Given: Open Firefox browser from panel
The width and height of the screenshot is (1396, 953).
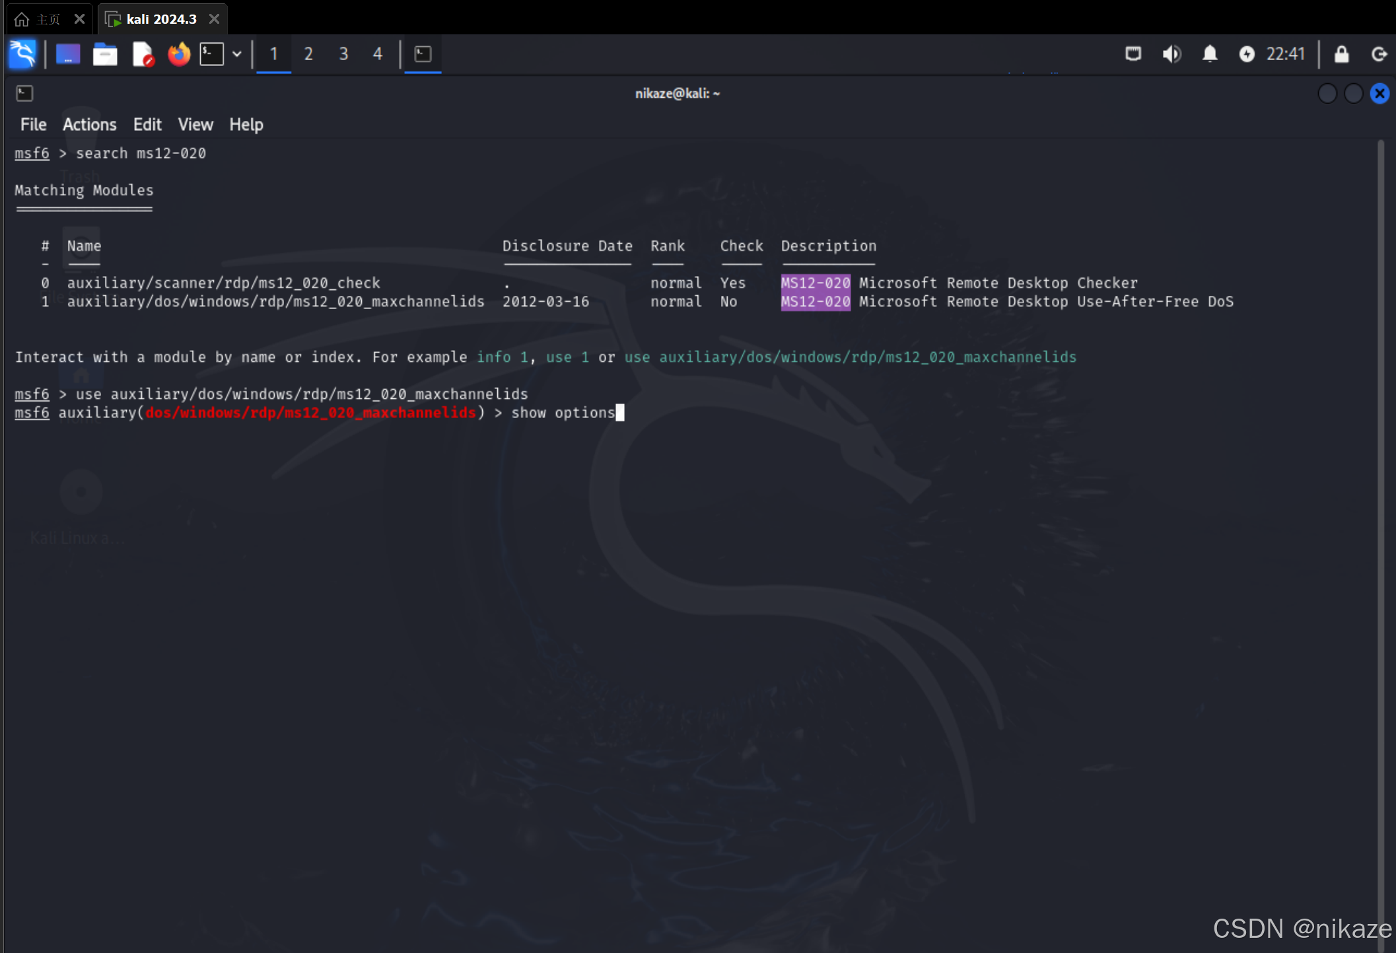Looking at the screenshot, I should pyautogui.click(x=178, y=54).
